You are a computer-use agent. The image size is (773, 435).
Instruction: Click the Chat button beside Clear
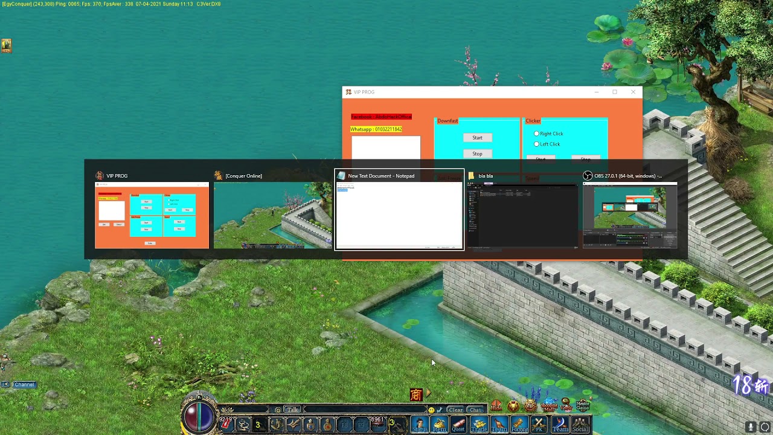click(x=475, y=410)
